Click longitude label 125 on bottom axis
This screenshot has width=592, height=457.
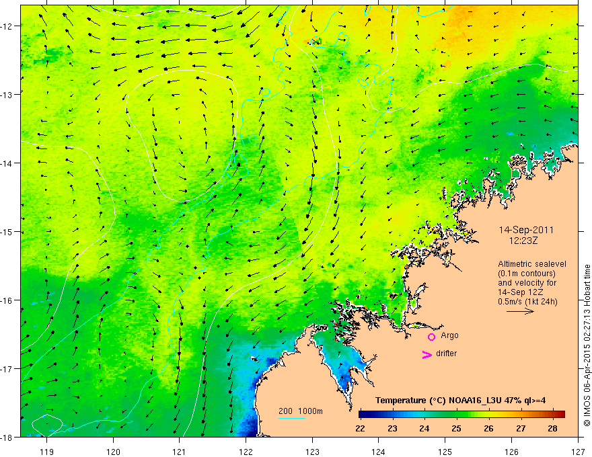pos(445,452)
